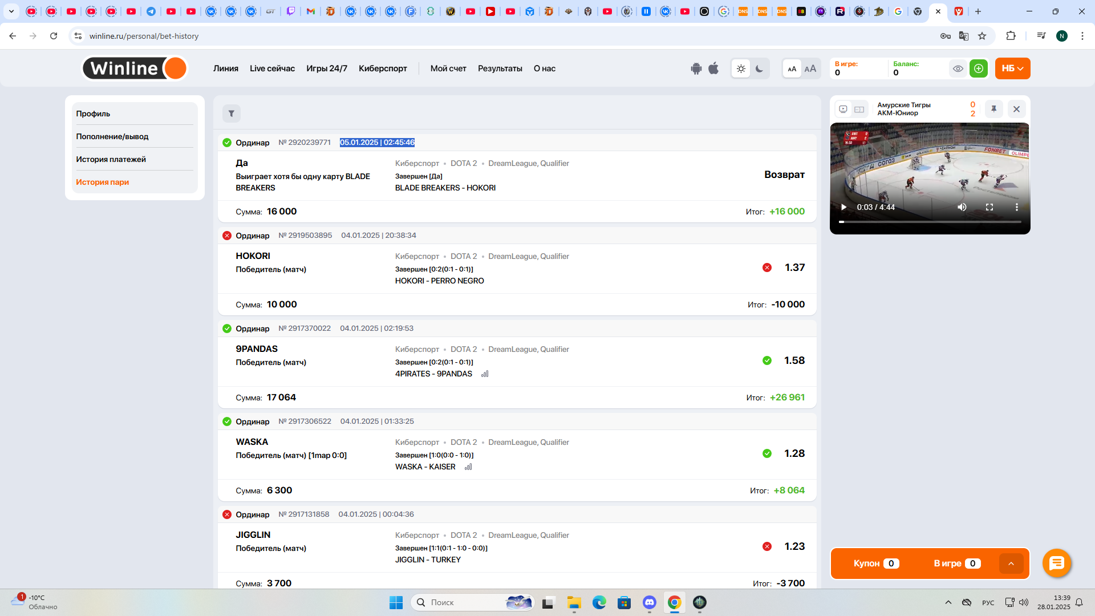This screenshot has height=616, width=1095.
Task: Click the Apple app download icon
Action: click(x=713, y=68)
